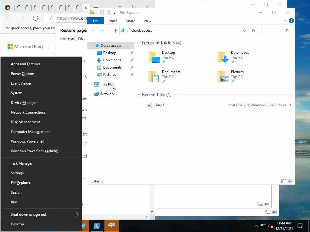Go up one level with Up arrow

click(115, 31)
